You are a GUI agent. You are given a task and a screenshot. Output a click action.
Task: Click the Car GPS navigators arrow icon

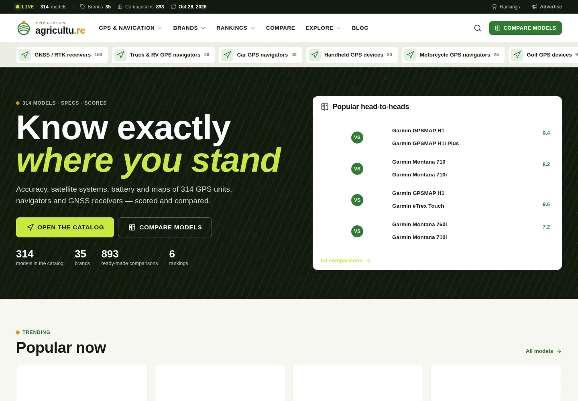tap(228, 55)
